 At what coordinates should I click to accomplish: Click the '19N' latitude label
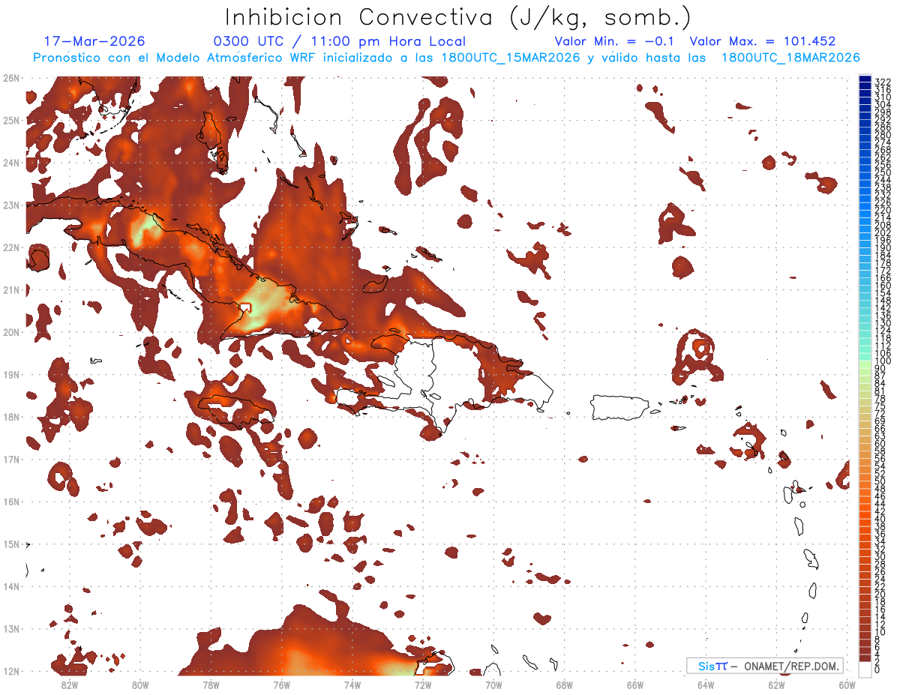(10, 374)
